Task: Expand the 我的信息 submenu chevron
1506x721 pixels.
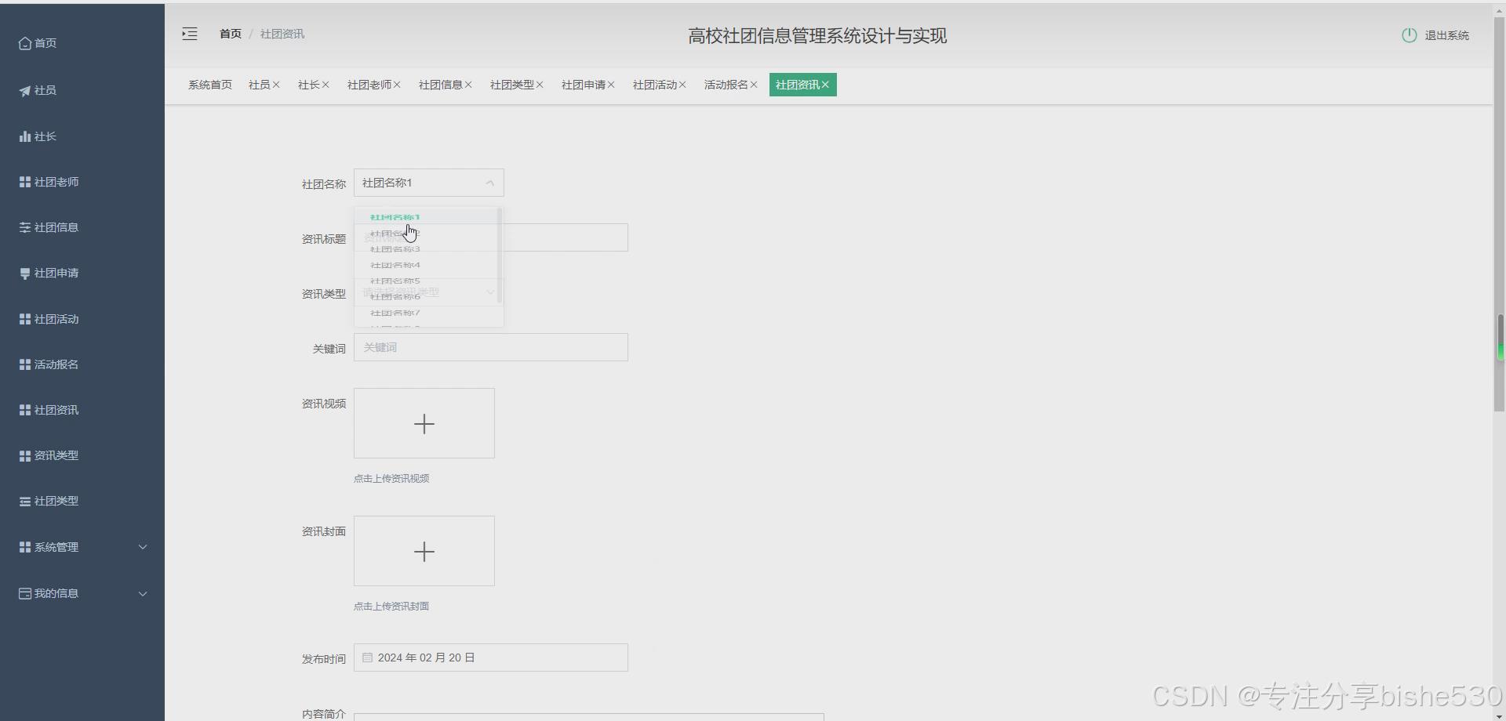Action: (x=143, y=593)
